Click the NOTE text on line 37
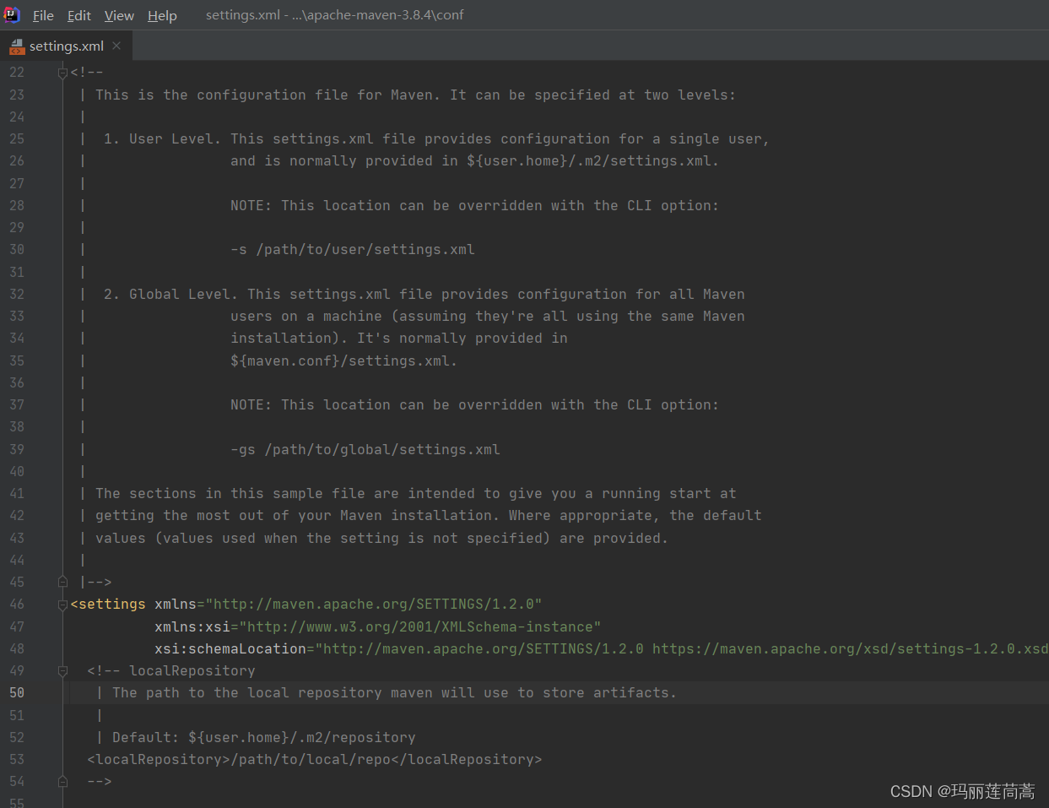This screenshot has height=808, width=1049. 474,404
